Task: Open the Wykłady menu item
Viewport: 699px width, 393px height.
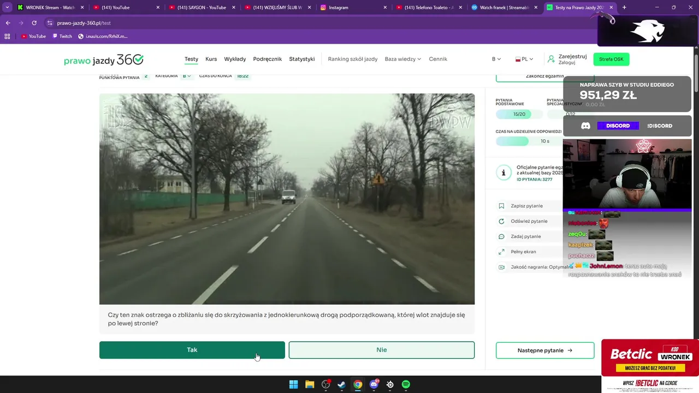Action: tap(235, 59)
